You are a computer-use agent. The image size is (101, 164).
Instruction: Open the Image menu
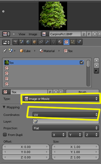pyautogui.click(x=33, y=34)
